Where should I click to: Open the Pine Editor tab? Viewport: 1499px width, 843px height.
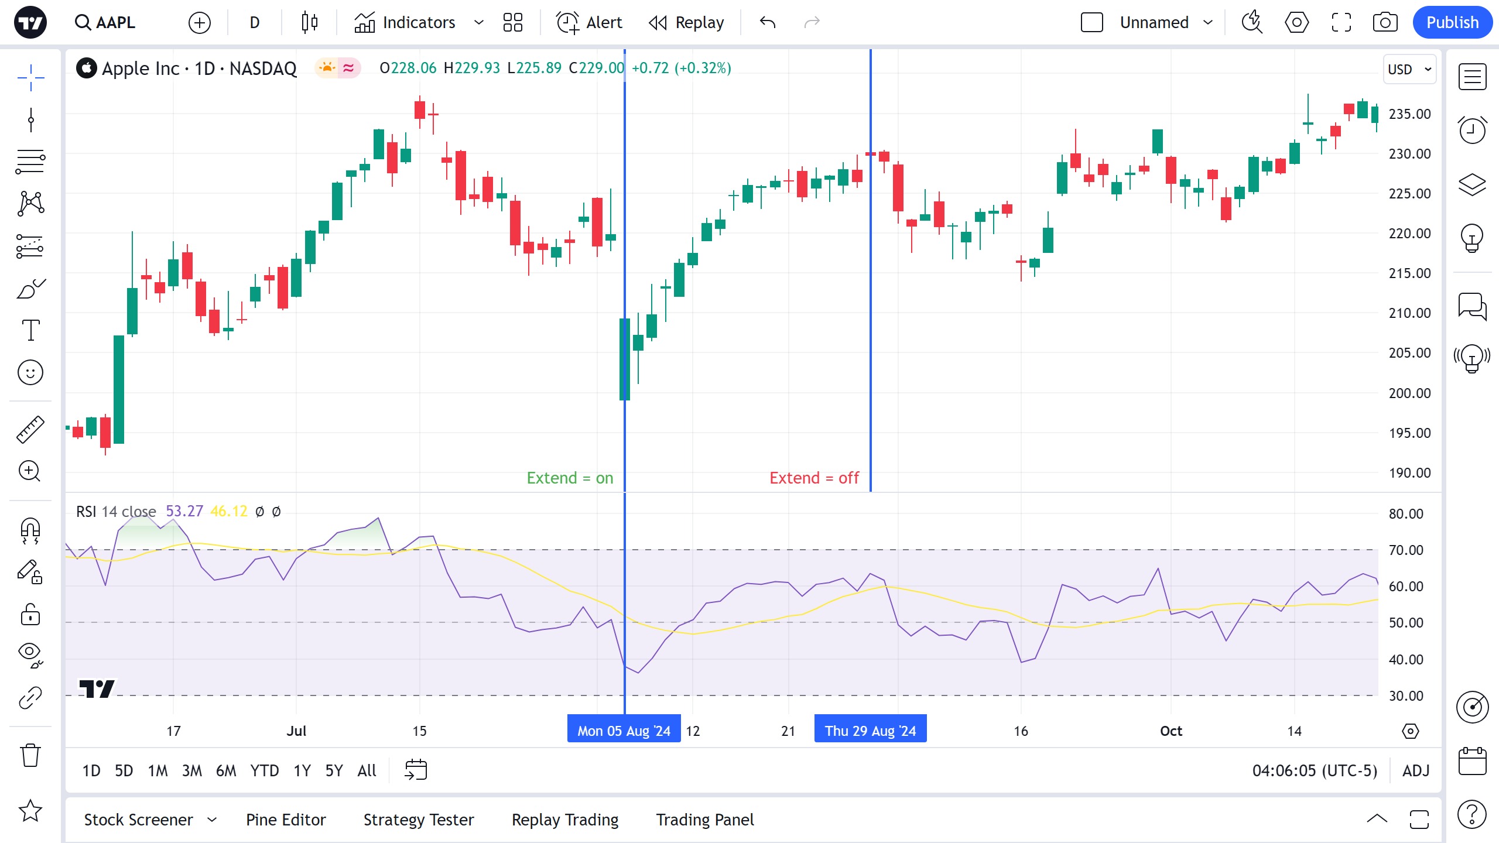pos(286,820)
